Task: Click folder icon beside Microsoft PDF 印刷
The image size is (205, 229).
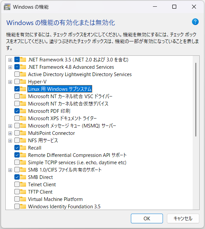Action: tap(23, 111)
